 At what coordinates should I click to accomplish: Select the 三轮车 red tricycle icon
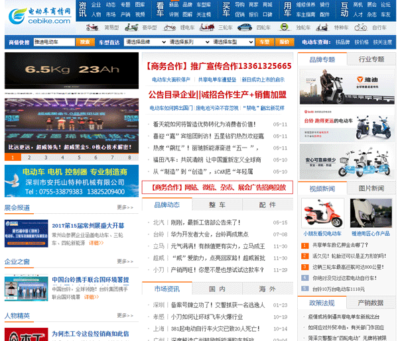coord(206,27)
